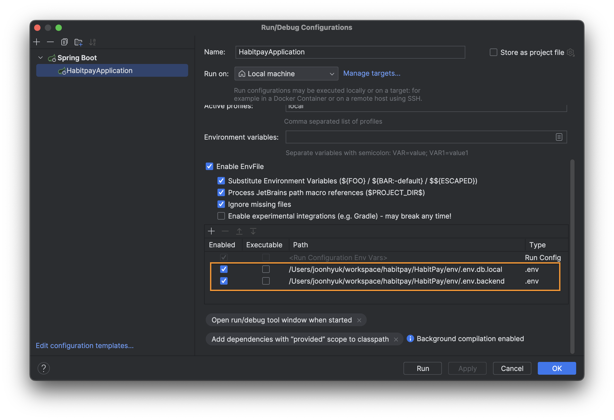614x420 pixels.
Task: Click the Sort Configurations alphabetically icon
Action: (x=92, y=42)
